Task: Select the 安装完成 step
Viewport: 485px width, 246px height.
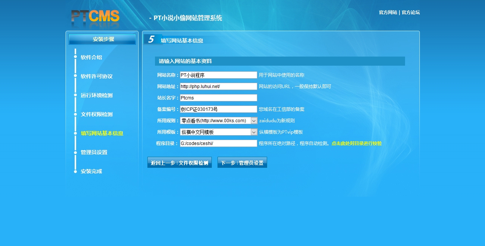Action: coord(91,171)
